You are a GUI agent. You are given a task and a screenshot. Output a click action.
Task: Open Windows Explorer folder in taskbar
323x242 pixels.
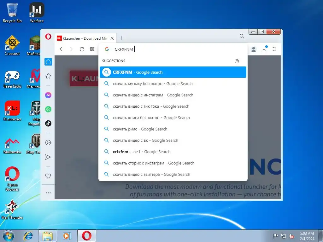[x=48, y=236]
